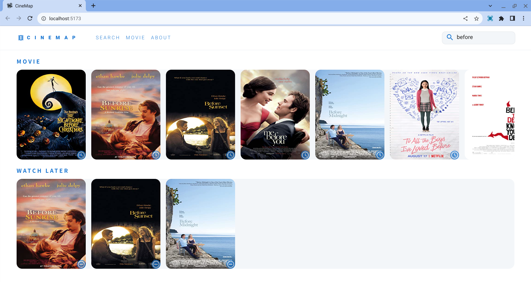Remove Before Sunrise from Watch Later
This screenshot has width=531, height=282.
[81, 264]
